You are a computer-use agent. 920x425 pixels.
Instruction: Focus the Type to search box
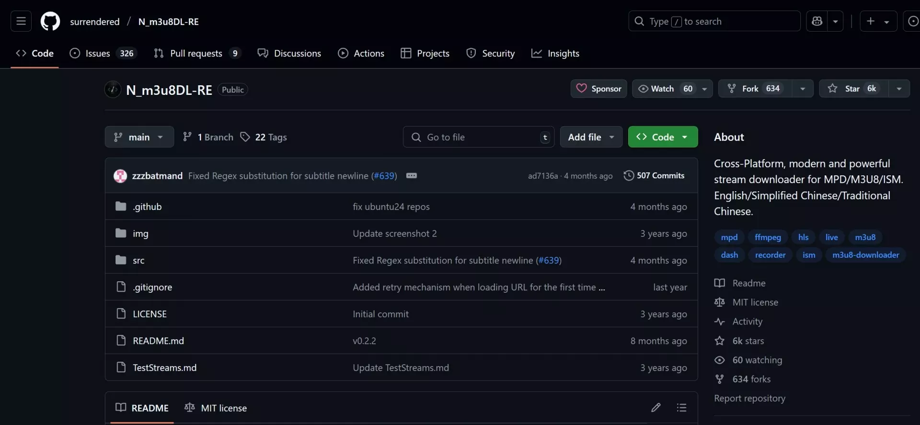point(714,21)
